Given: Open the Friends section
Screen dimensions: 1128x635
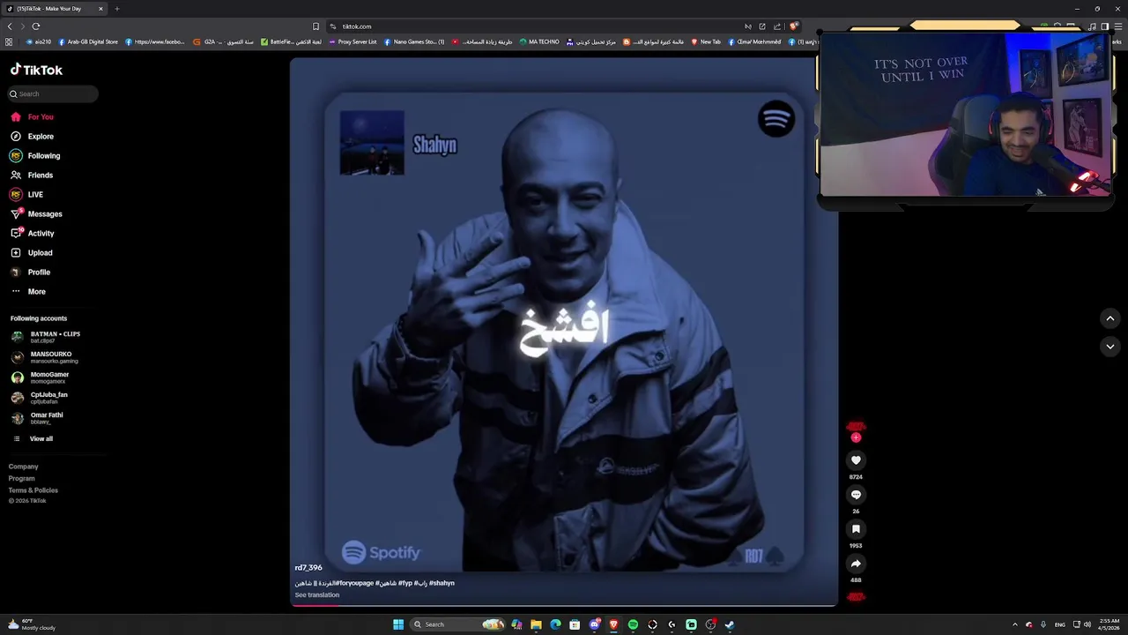Looking at the screenshot, I should [x=32, y=176].
